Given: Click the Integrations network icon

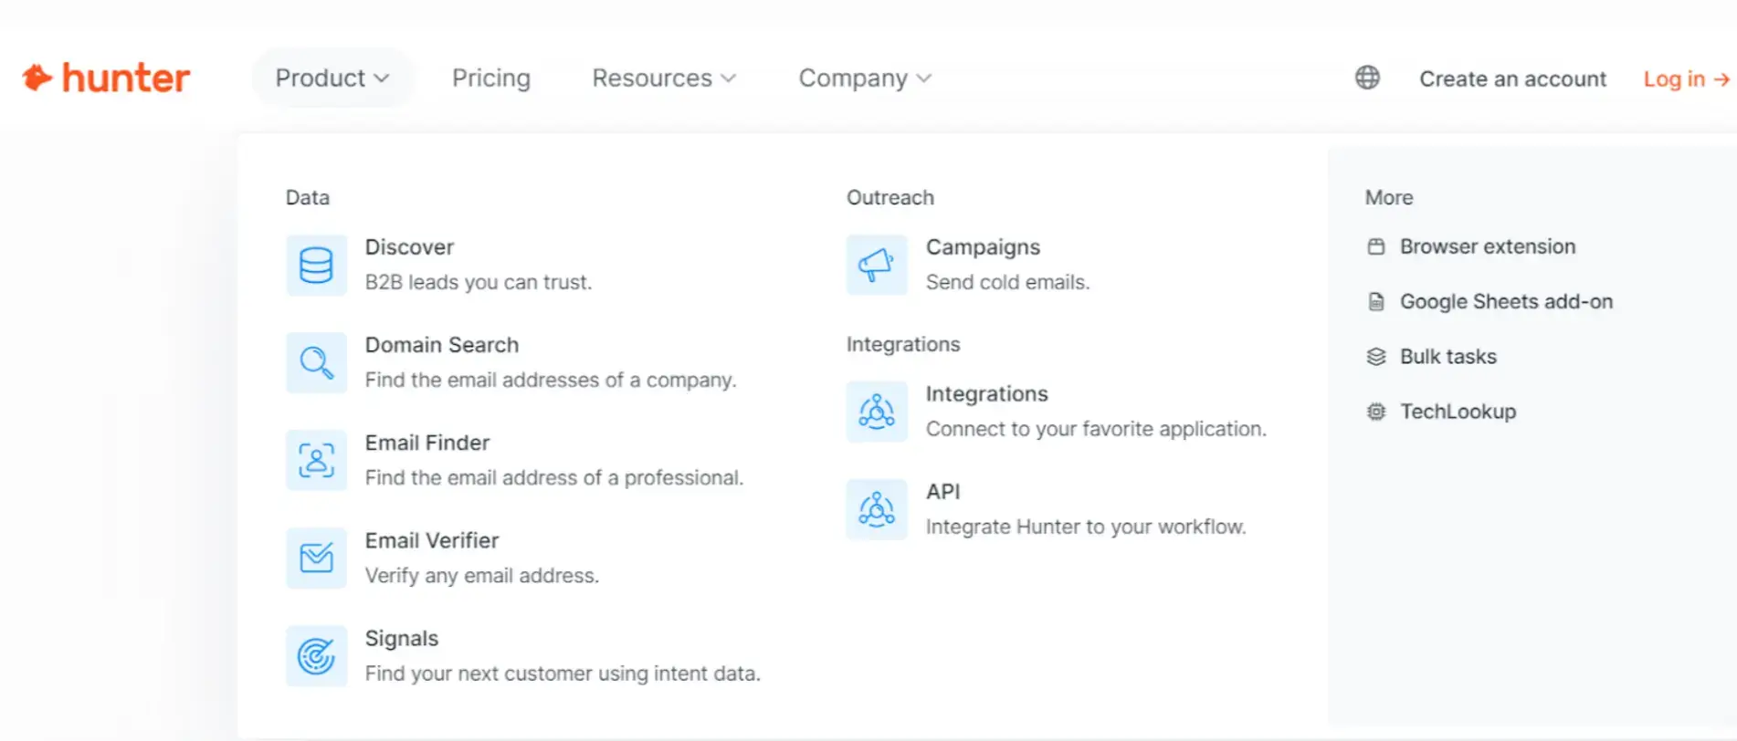Looking at the screenshot, I should tap(877, 412).
